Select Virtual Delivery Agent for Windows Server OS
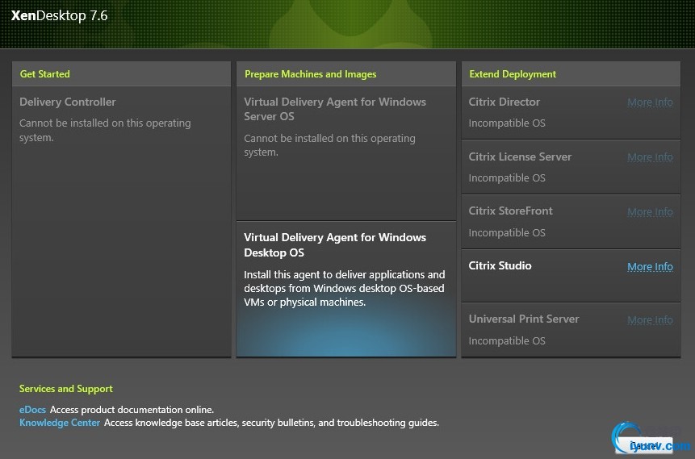Screen dimensions: 695x459 coord(345,153)
